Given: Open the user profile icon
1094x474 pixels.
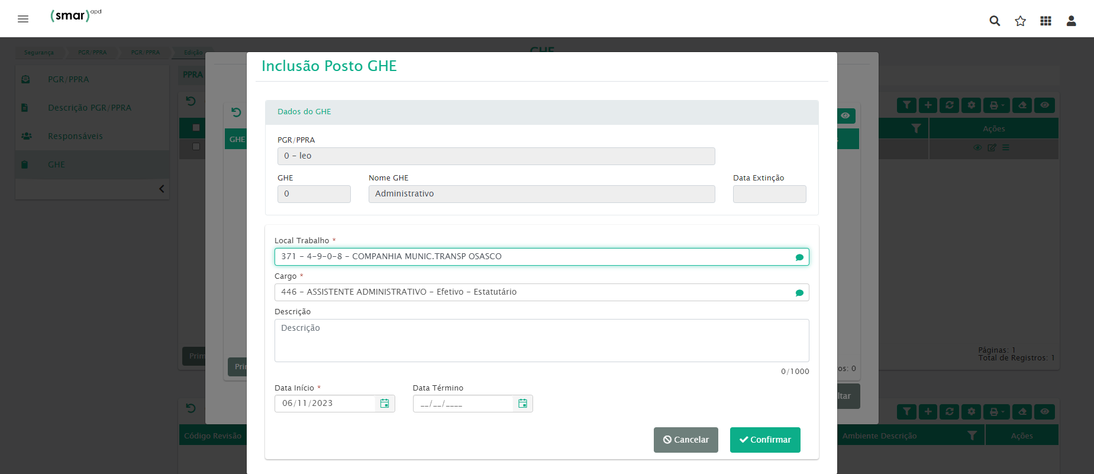Looking at the screenshot, I should (1071, 21).
